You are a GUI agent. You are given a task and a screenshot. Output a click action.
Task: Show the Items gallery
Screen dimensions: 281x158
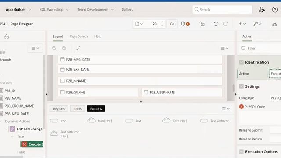78,108
